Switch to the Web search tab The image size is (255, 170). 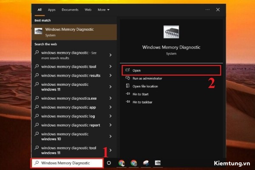(88, 10)
